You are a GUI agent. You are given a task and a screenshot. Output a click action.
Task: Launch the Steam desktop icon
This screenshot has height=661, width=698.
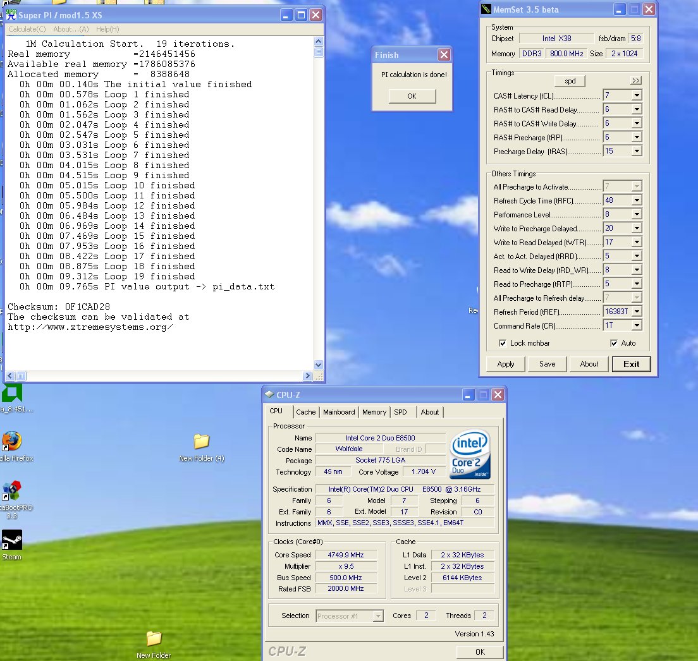11,541
